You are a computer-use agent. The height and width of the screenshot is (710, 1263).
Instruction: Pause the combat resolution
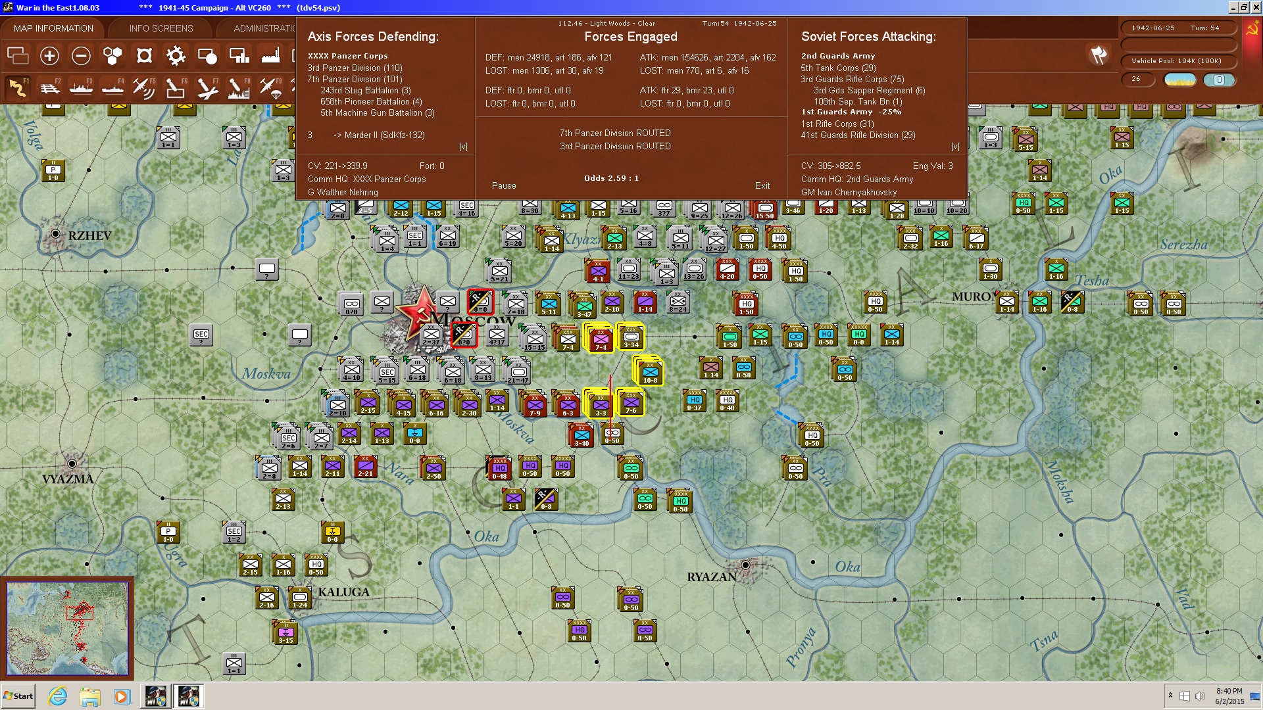tap(504, 186)
